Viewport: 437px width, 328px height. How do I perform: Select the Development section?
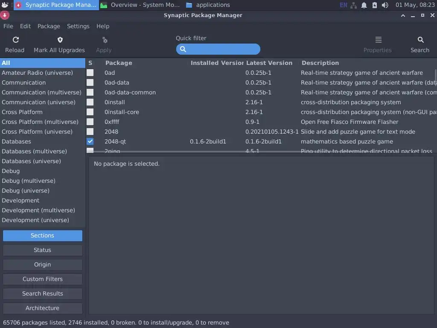pos(43,201)
